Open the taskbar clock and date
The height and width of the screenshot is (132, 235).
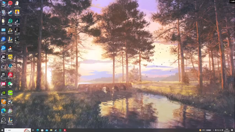pyautogui.click(x=227, y=130)
